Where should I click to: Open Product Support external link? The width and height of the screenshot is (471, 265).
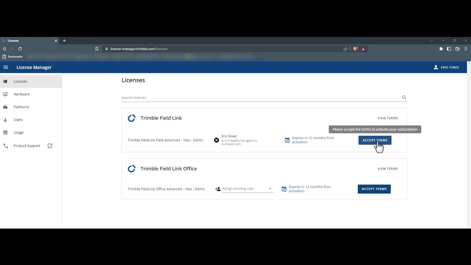tap(31, 146)
